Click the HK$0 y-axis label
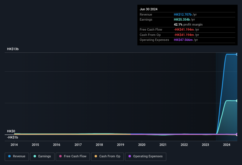This screenshot has height=165, width=242. (x=11, y=131)
